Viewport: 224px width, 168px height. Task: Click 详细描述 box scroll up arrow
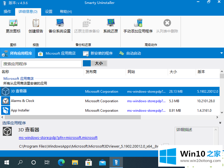[x=216, y=130]
